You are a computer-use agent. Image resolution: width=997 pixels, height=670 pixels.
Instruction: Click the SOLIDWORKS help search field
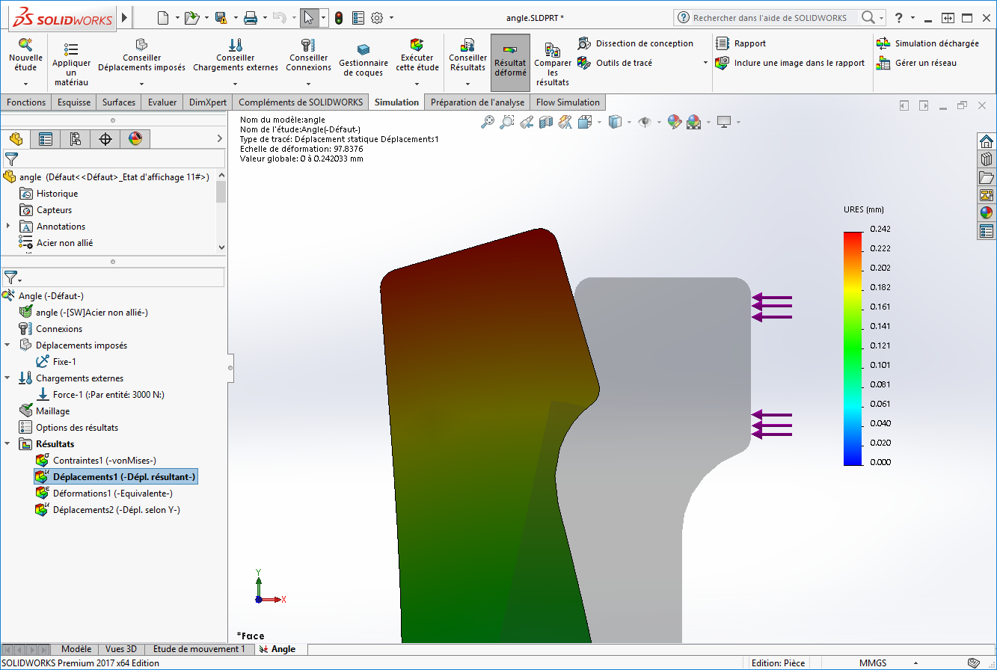pos(773,17)
